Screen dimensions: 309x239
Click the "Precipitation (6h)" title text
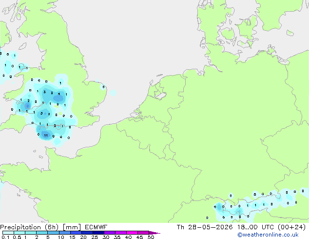tap(29, 227)
